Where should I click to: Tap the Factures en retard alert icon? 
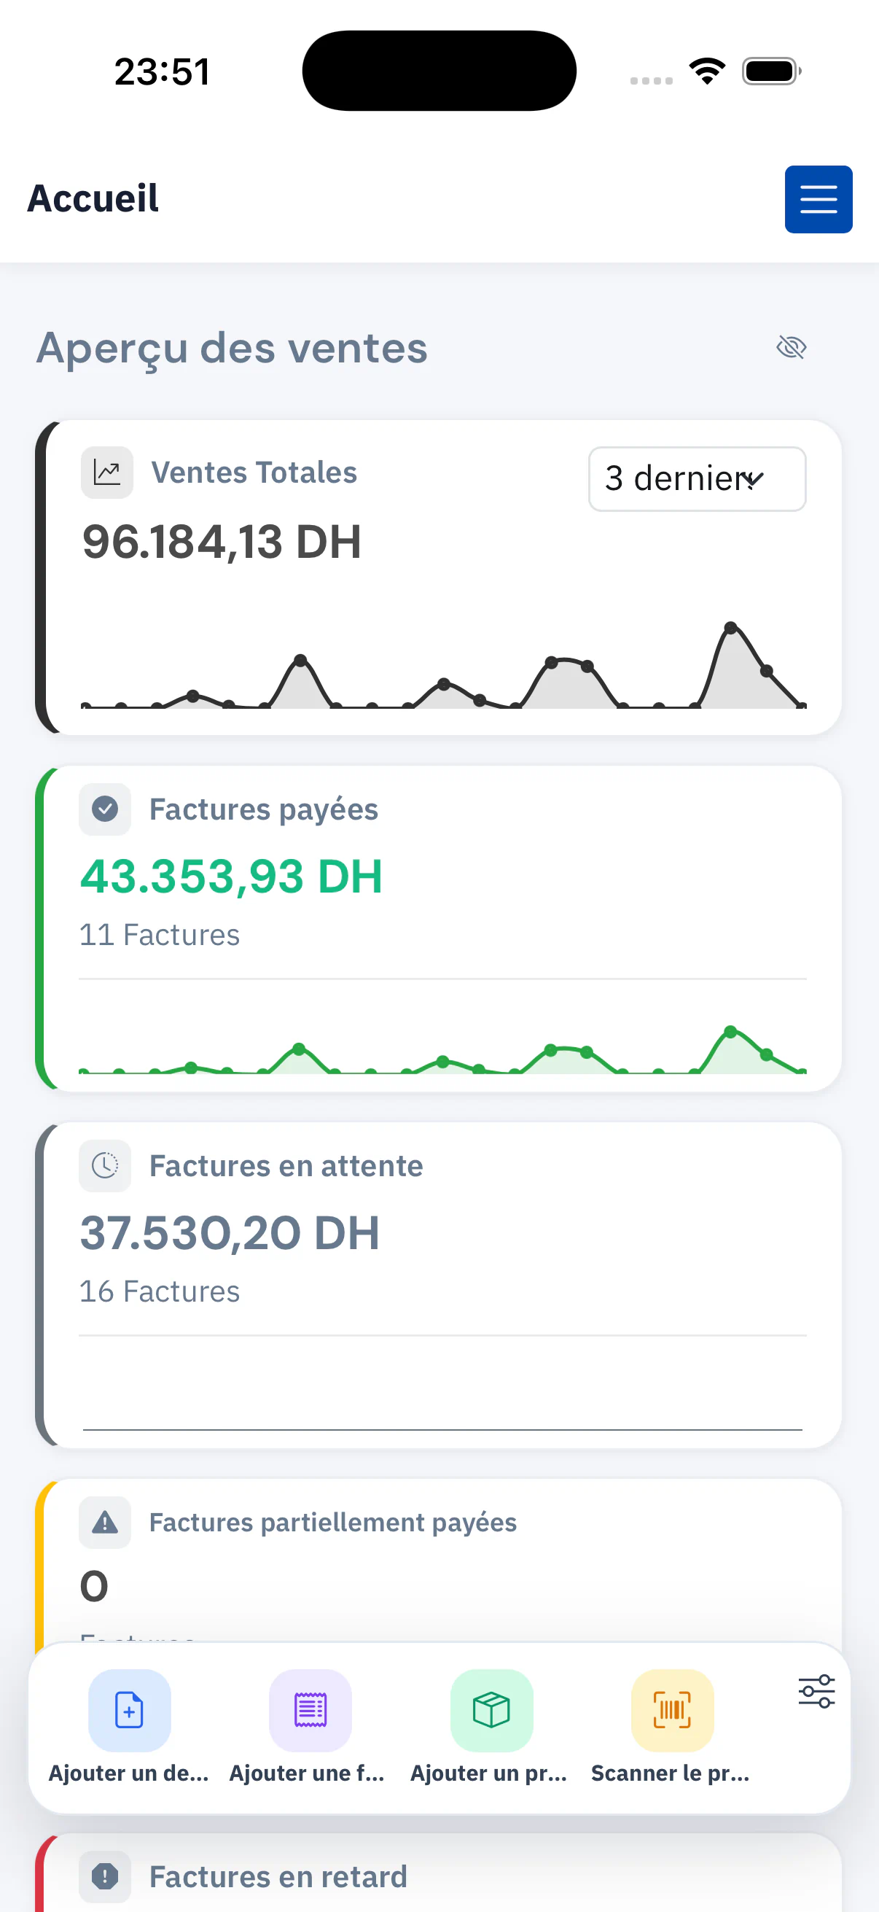coord(104,1876)
